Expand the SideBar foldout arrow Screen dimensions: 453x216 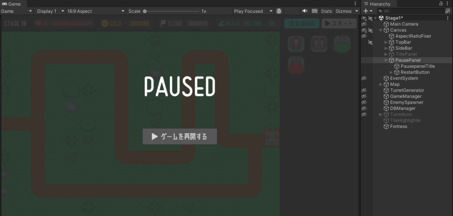[x=386, y=48]
